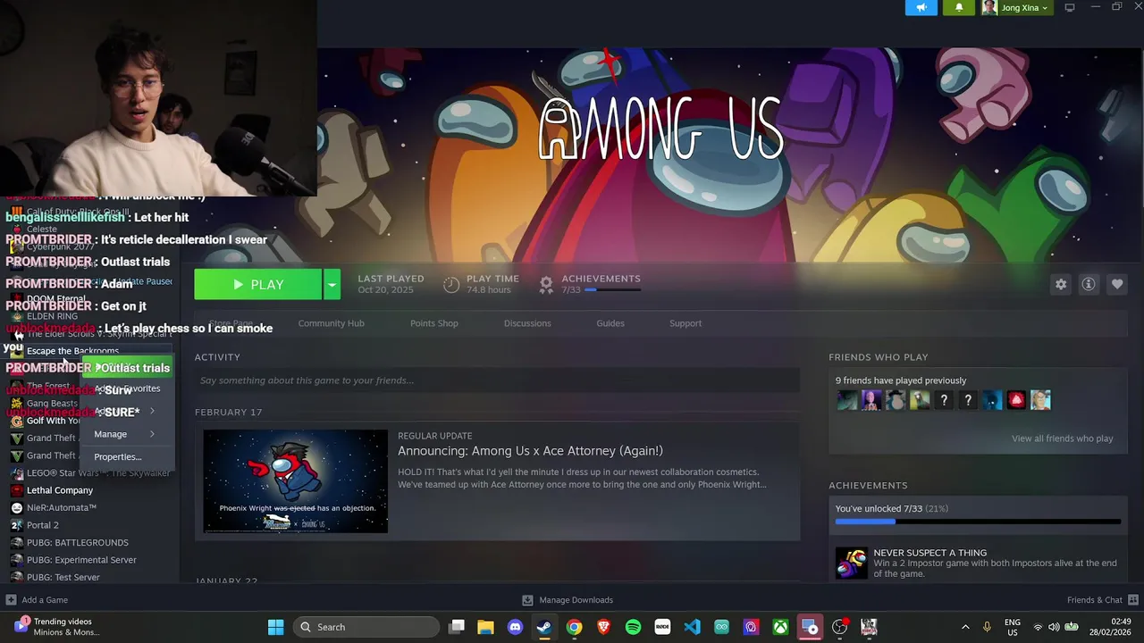Image resolution: width=1144 pixels, height=643 pixels.
Task: Select PUBG: BATTLEGROUNDS in library list
Action: click(x=78, y=543)
